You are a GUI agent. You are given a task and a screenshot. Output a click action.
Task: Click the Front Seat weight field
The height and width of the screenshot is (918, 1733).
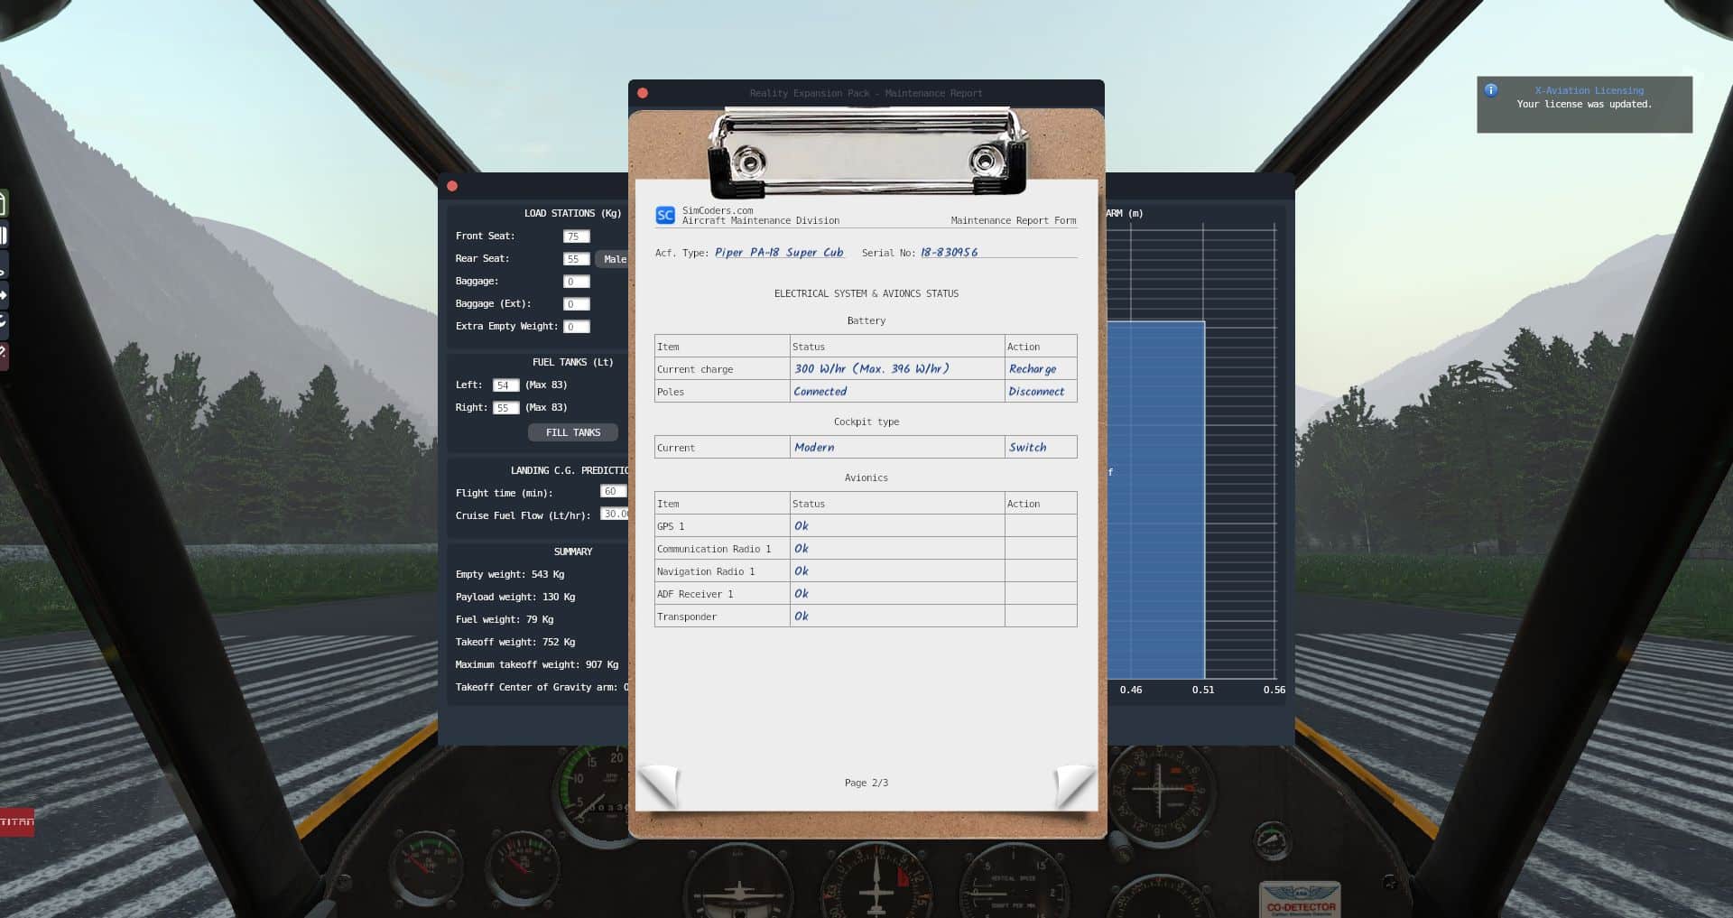(x=576, y=236)
